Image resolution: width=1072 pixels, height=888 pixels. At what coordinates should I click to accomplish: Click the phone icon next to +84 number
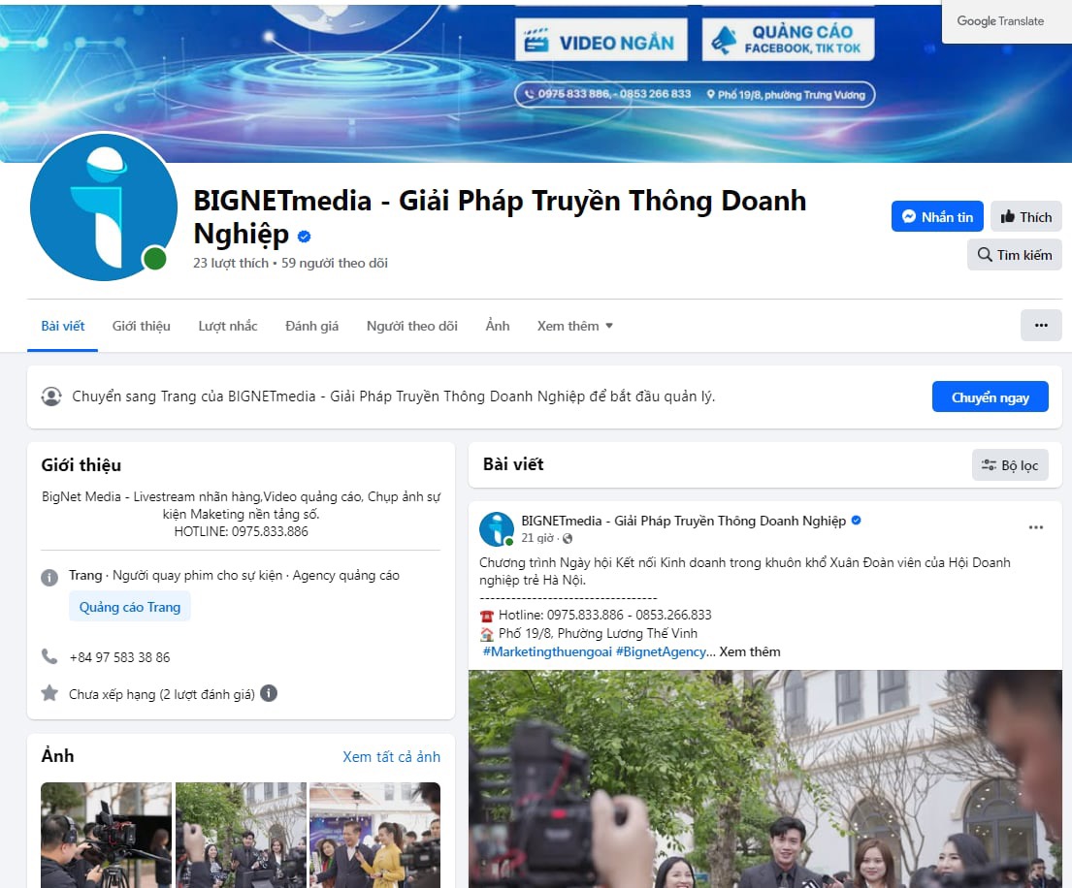(49, 656)
